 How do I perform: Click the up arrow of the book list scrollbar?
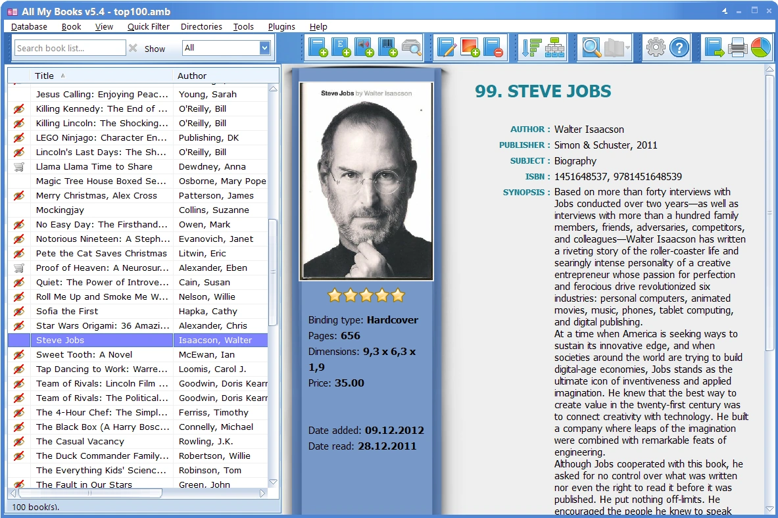point(273,89)
